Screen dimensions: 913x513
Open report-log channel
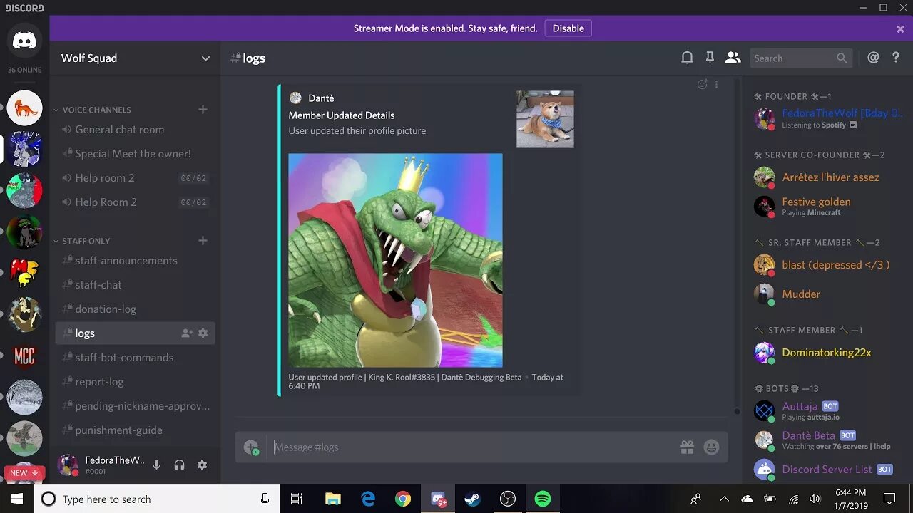coord(135,382)
